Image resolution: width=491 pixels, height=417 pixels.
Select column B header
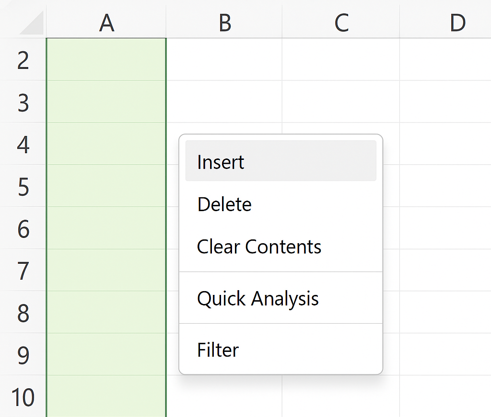(224, 21)
